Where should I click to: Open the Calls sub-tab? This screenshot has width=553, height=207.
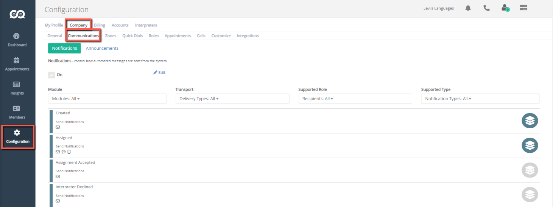click(201, 36)
